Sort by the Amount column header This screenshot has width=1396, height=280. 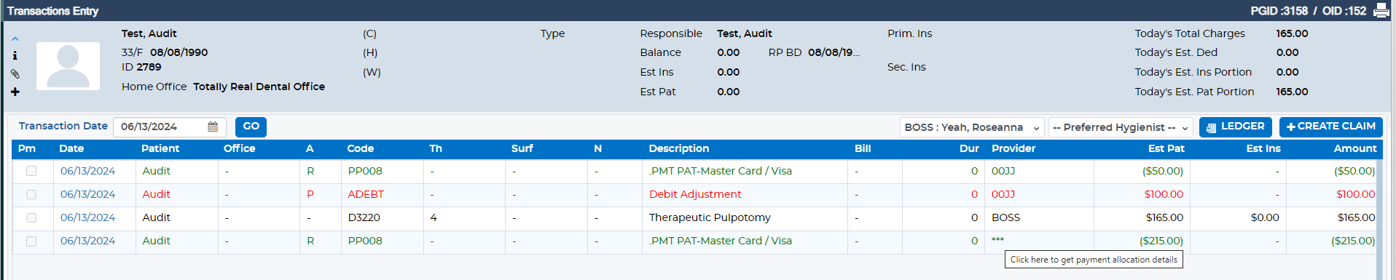[1355, 148]
